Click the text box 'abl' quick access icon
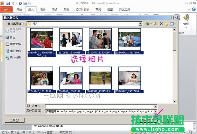Image resolution: width=197 pixels, height=134 pixels. click(25, 3)
